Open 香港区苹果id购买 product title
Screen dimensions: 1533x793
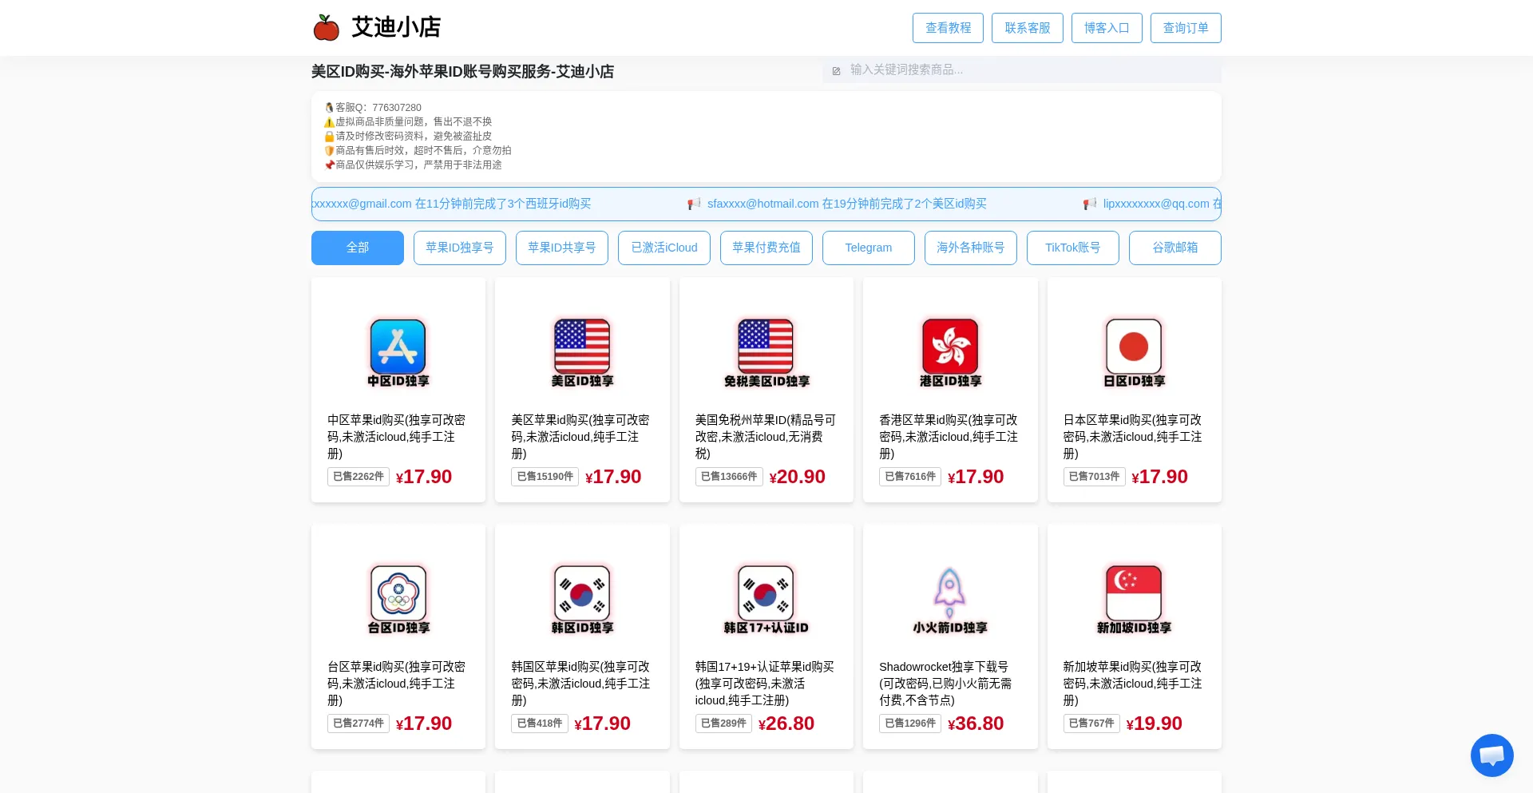tap(950, 437)
